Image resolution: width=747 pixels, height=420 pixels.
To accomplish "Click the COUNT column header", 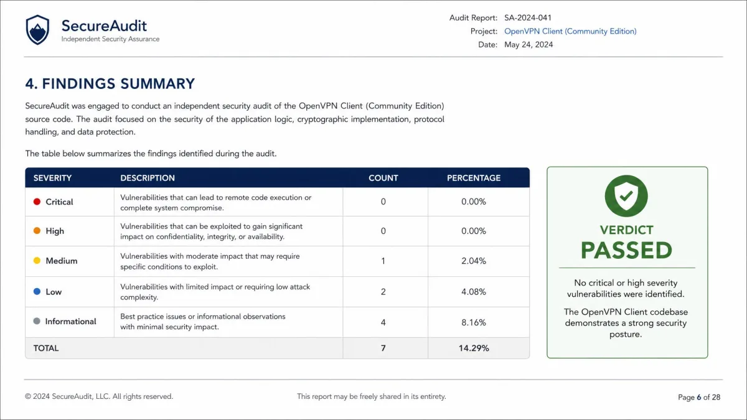I will 383,178.
